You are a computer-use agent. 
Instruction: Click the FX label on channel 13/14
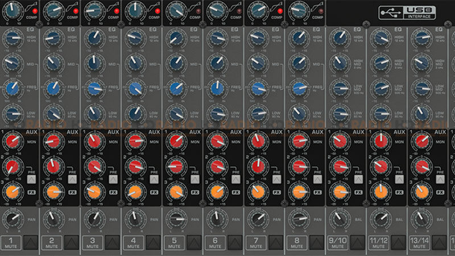(x=440, y=192)
